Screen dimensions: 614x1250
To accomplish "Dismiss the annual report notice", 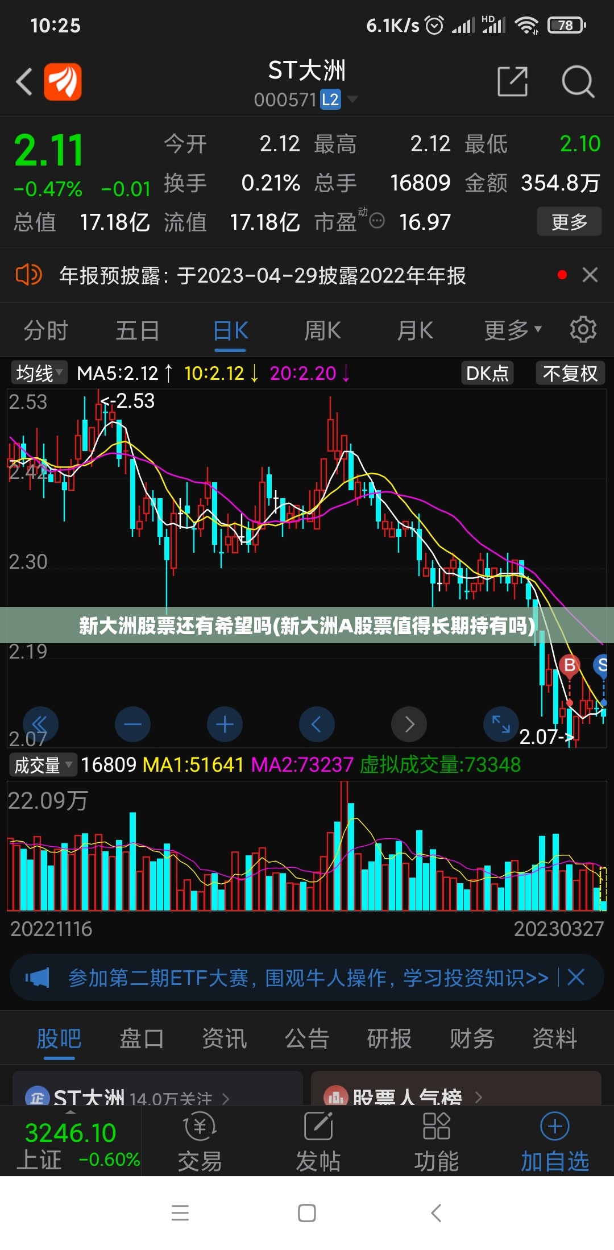I will click(590, 275).
